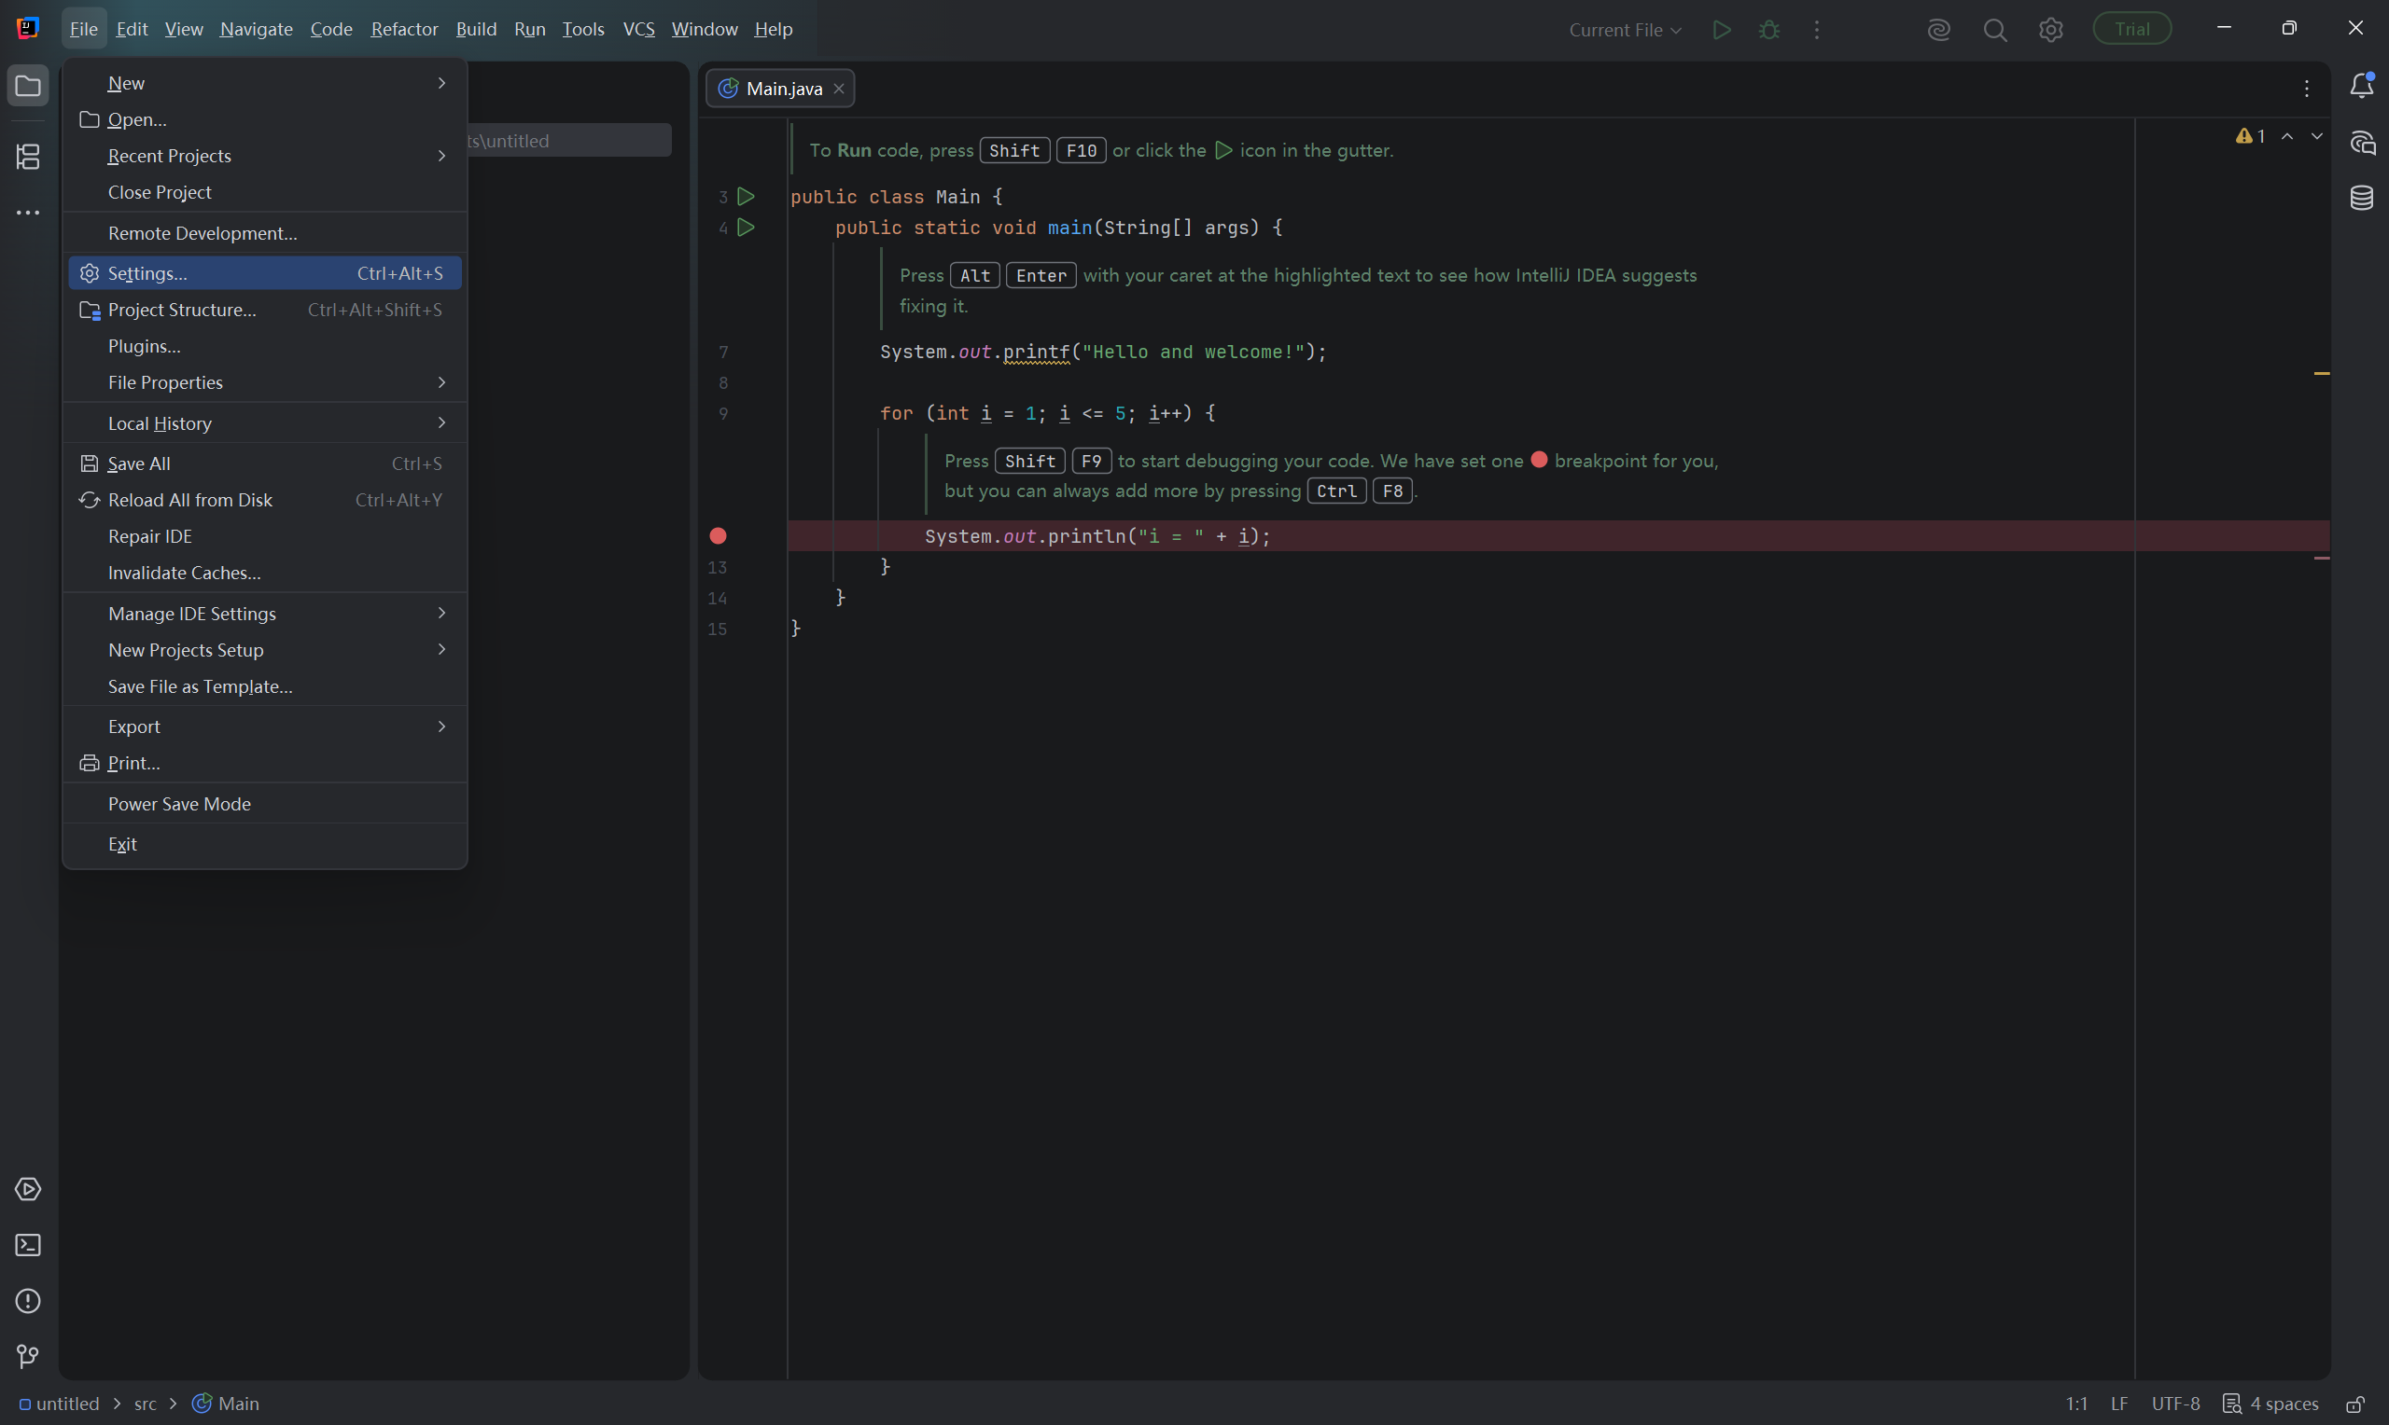The height and width of the screenshot is (1425, 2389).
Task: Open IDE settings gear in toolbar
Action: 2051,30
